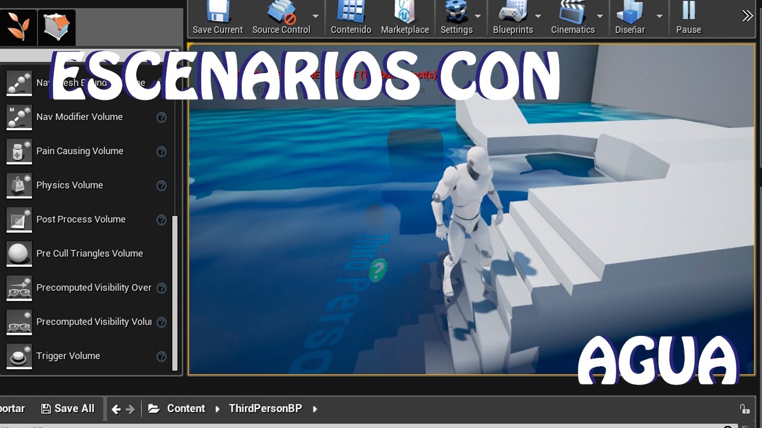This screenshot has width=762, height=428.
Task: Select the Precomputed Visibility Override icon
Action: (x=19, y=288)
